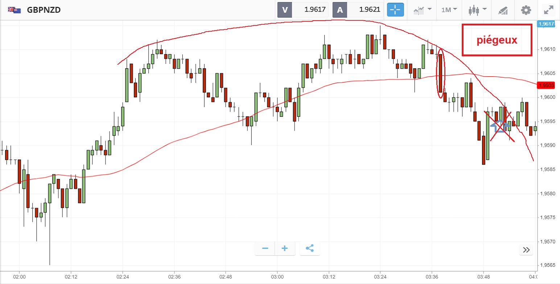The width and height of the screenshot is (560, 284).
Task: Open the indicators comparison dropdown
Action: pyautogui.click(x=422, y=10)
